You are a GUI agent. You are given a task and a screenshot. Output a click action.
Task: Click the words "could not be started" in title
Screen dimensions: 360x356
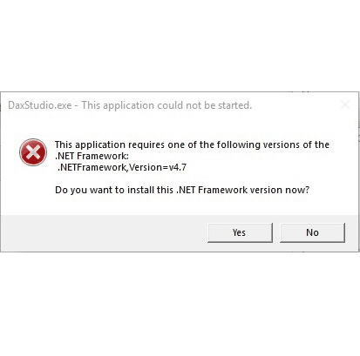204,105
